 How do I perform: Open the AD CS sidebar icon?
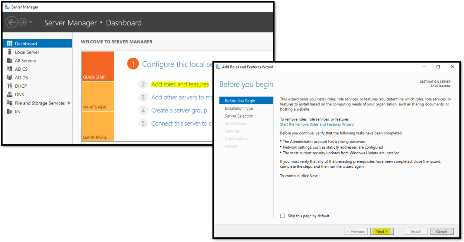(9, 69)
